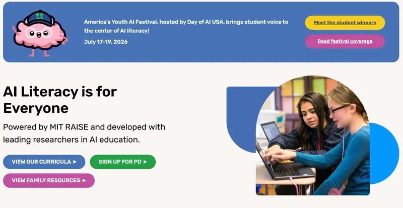This screenshot has height=208, width=403.
Task: Click the arrow icon in View Family Resources
Action: click(x=84, y=180)
